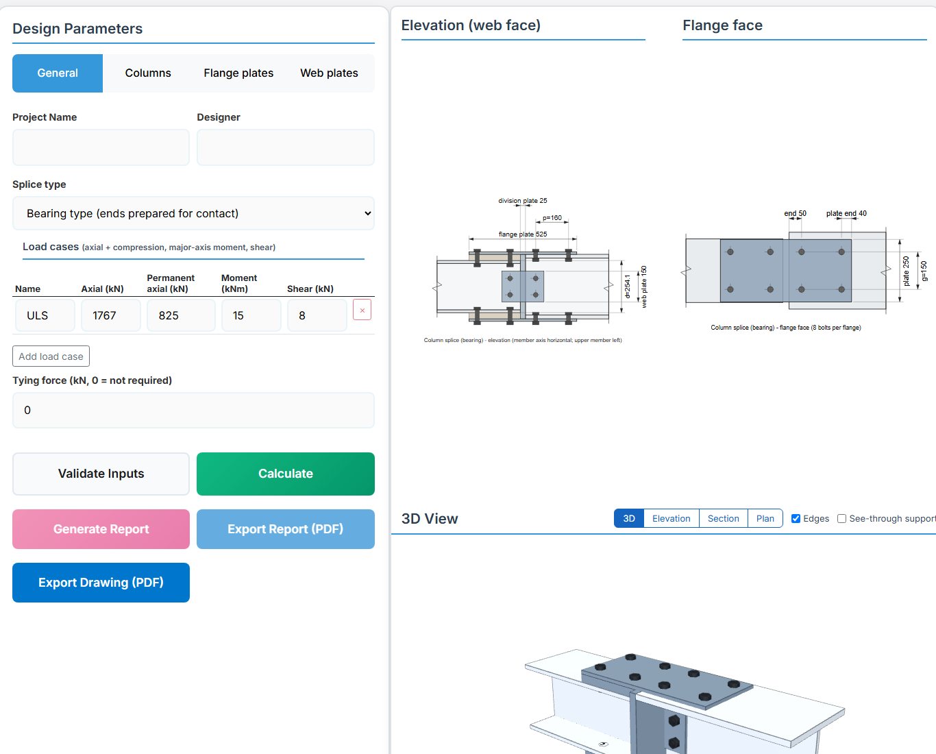Delete the ULS load case row

362,310
